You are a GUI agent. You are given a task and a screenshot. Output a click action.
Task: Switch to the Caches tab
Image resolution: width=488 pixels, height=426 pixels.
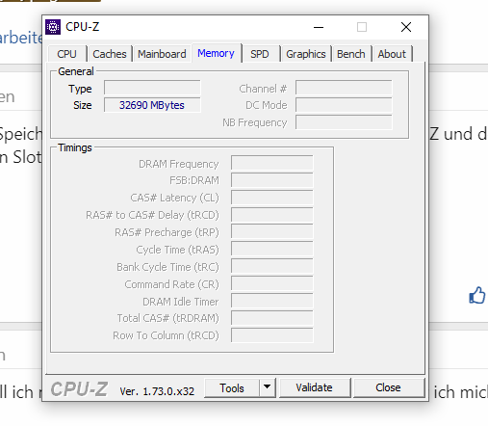110,54
